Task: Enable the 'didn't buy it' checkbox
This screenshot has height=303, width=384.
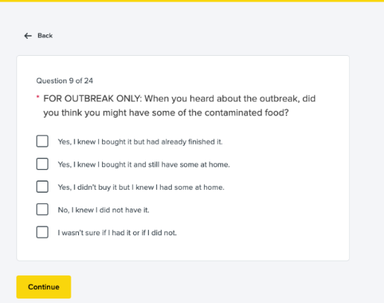Action: pos(42,187)
